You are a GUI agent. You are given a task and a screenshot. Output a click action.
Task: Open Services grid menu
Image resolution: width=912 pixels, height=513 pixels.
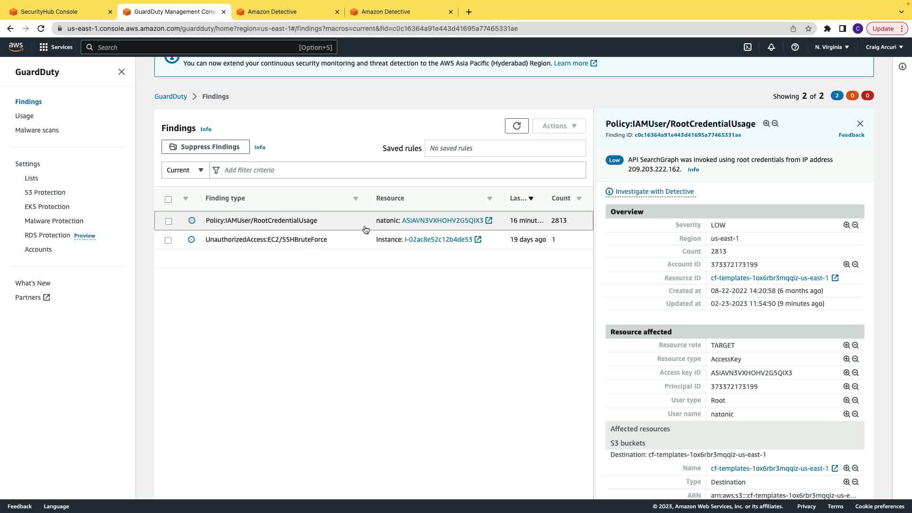[x=44, y=47]
